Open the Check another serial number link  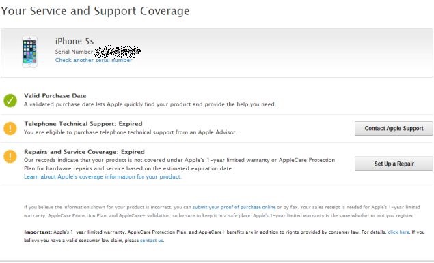tap(94, 60)
